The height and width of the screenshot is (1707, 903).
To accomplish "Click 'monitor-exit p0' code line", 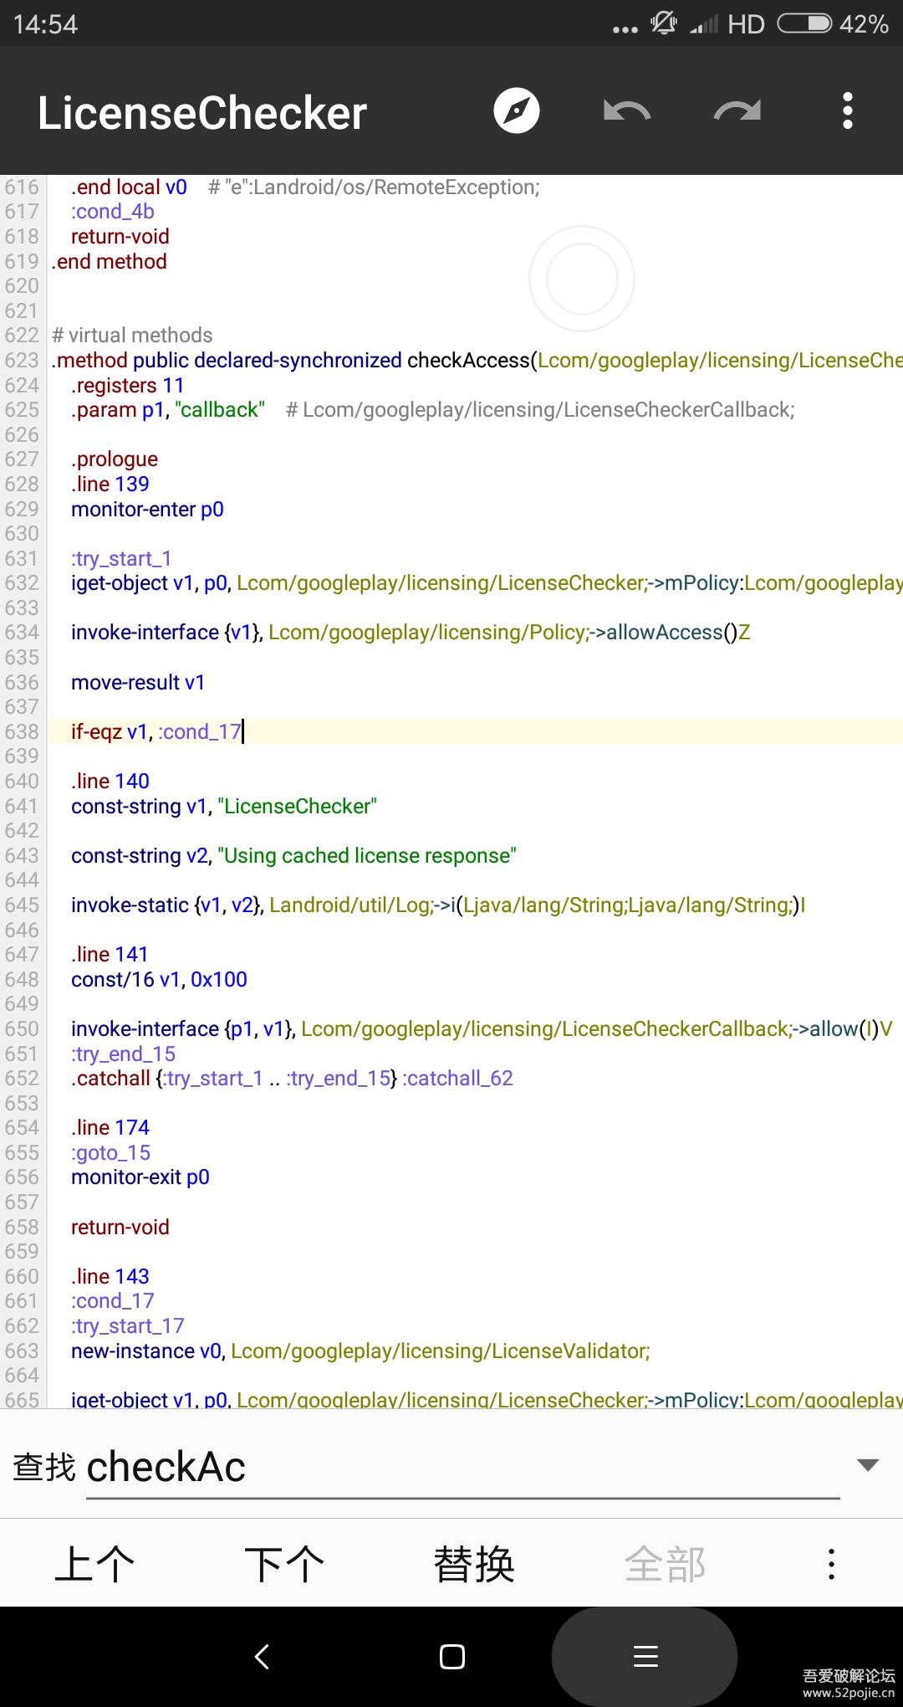I will [x=140, y=1176].
